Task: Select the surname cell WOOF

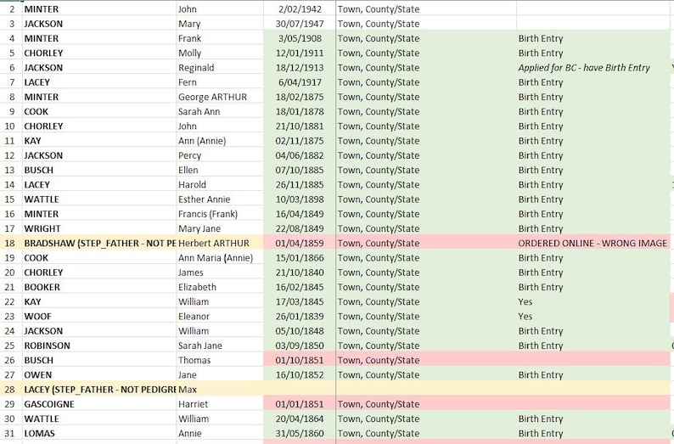Action: (x=99, y=317)
